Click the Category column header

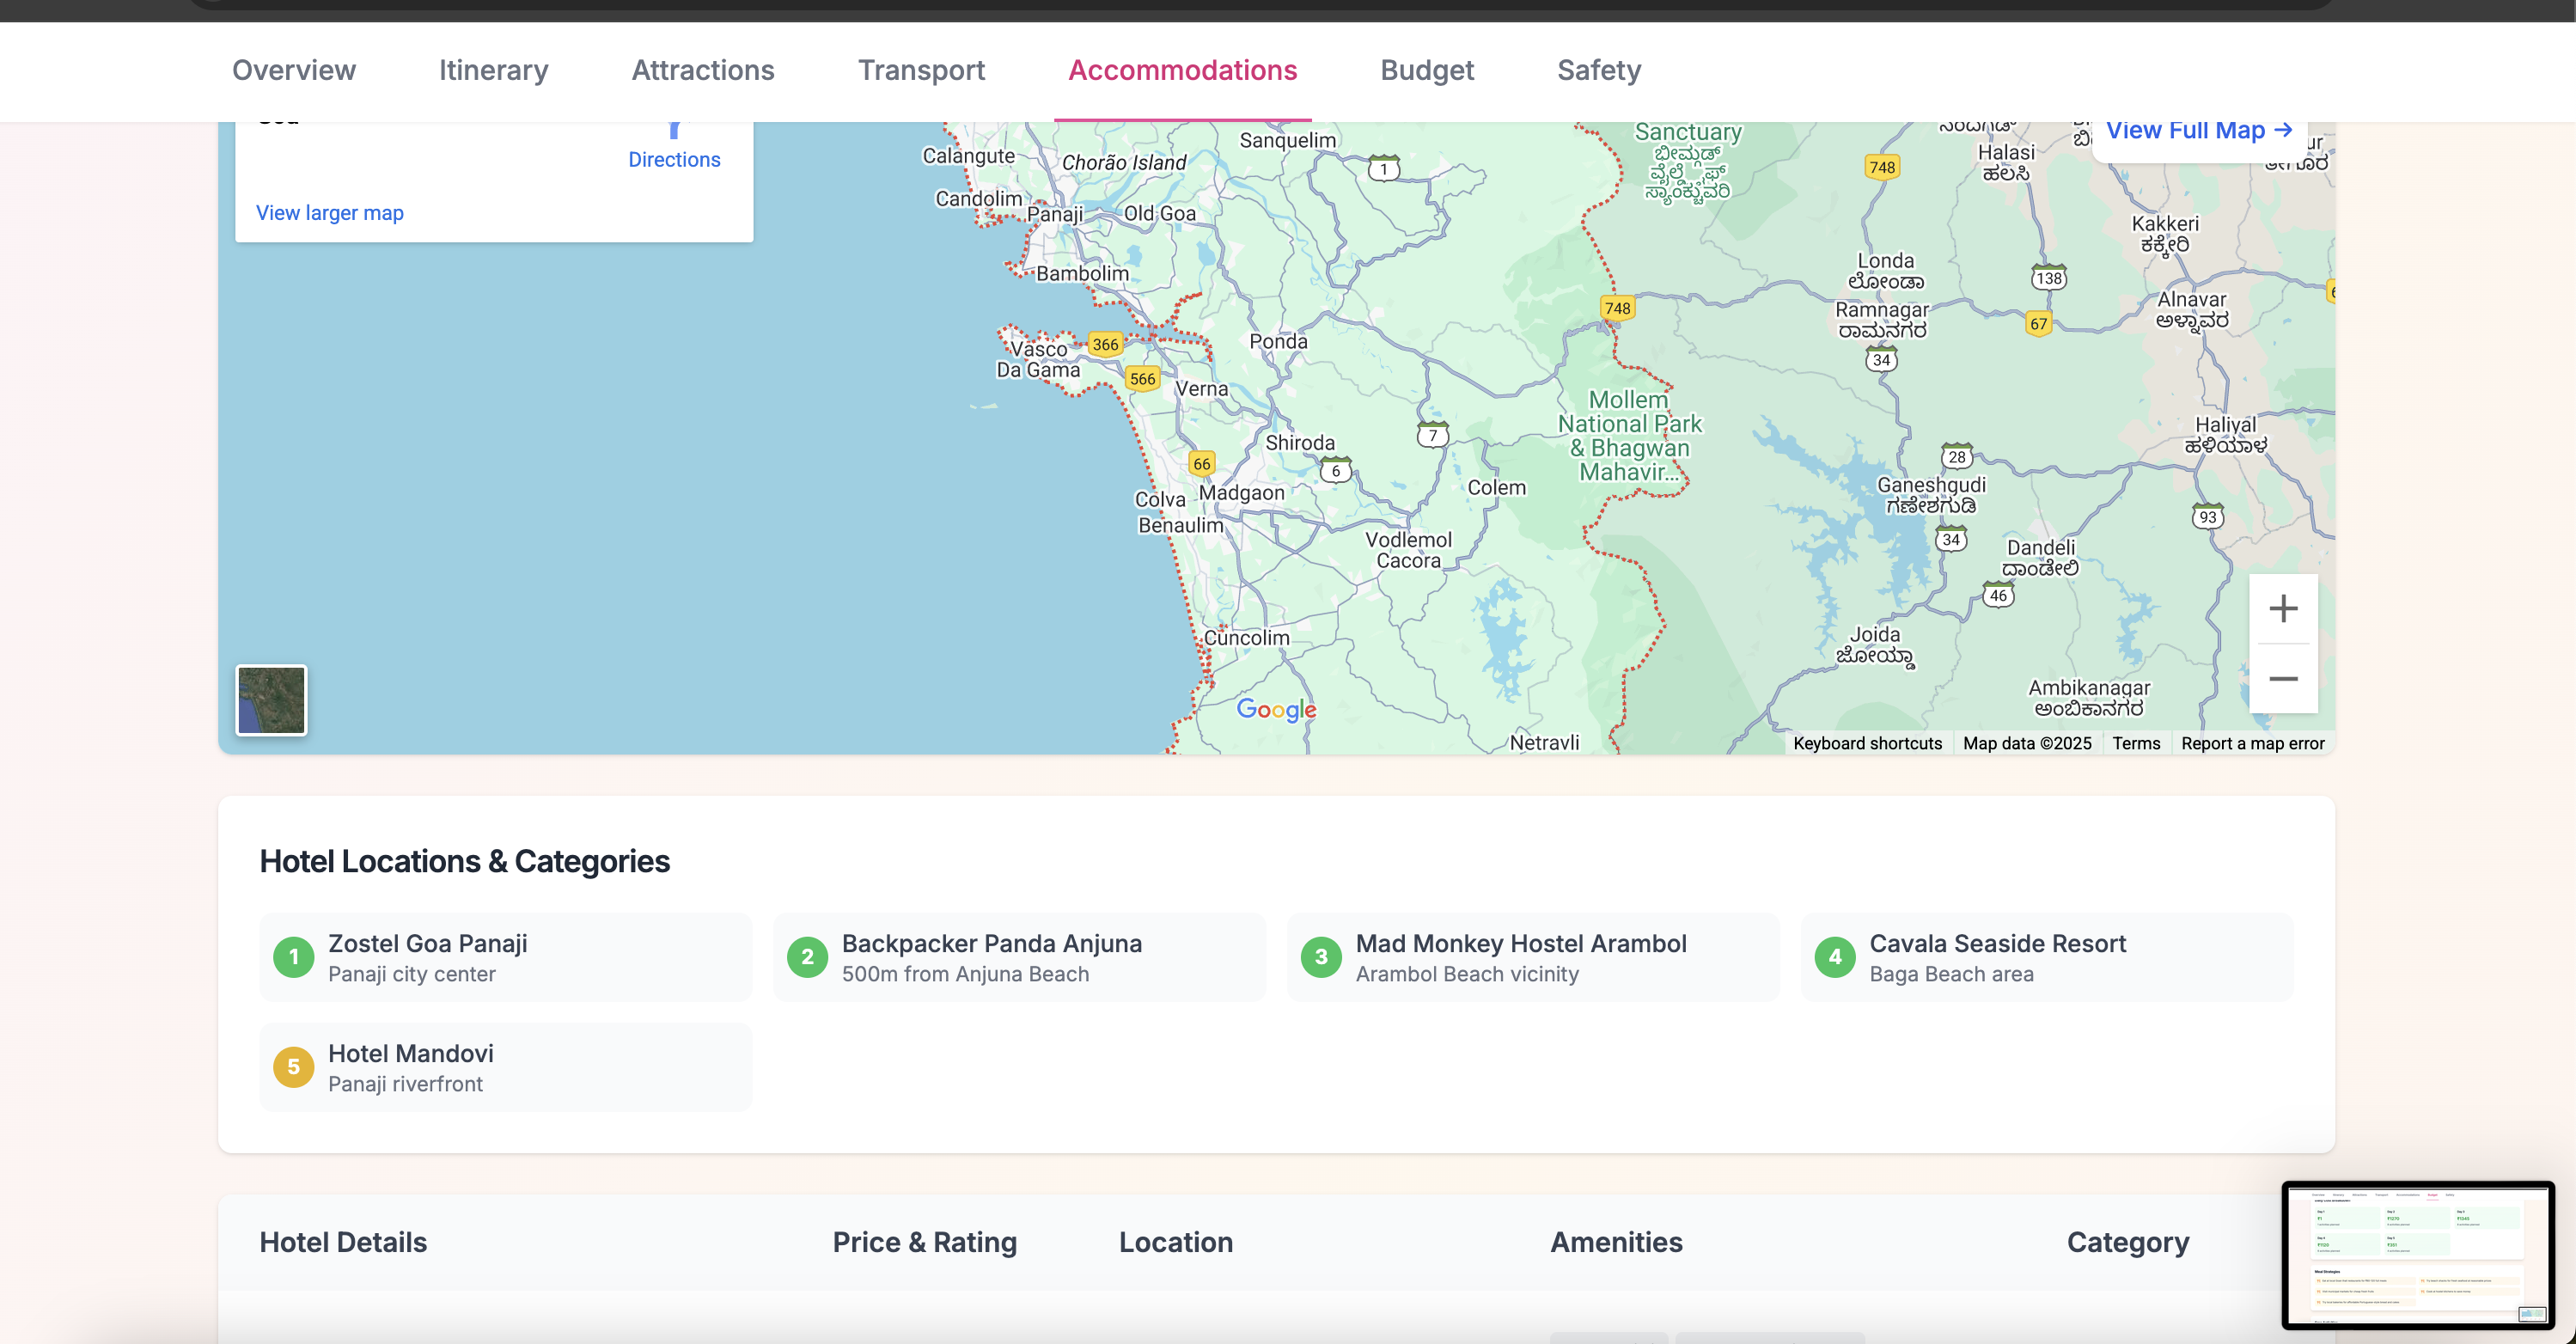coord(2127,1242)
